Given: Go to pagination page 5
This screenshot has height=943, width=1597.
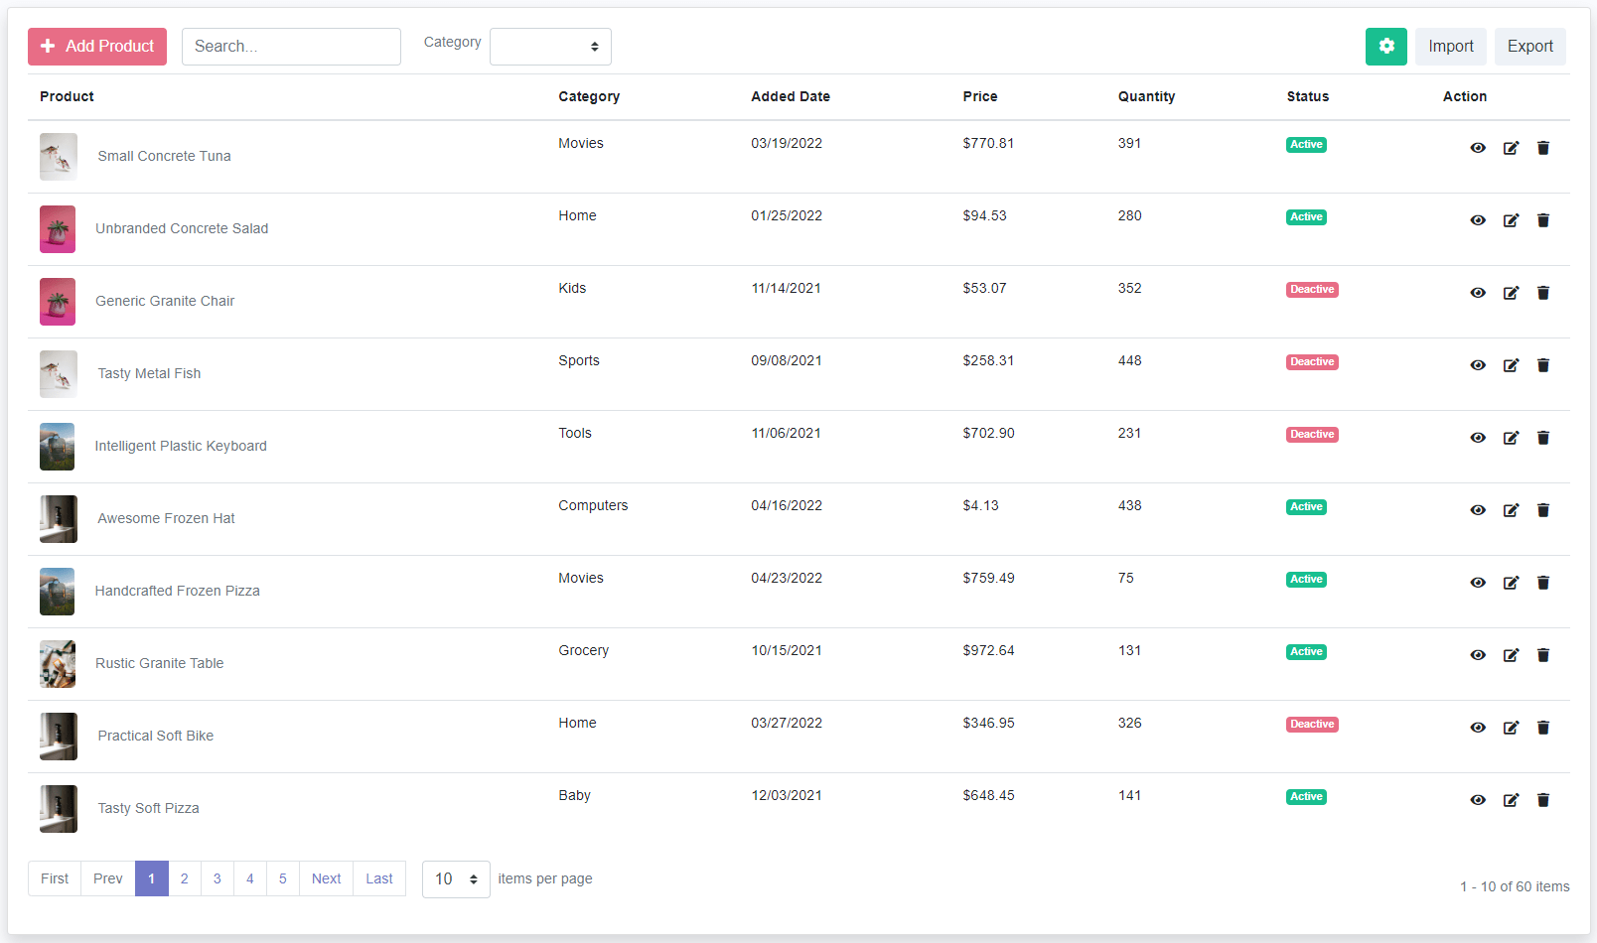Looking at the screenshot, I should click(282, 878).
